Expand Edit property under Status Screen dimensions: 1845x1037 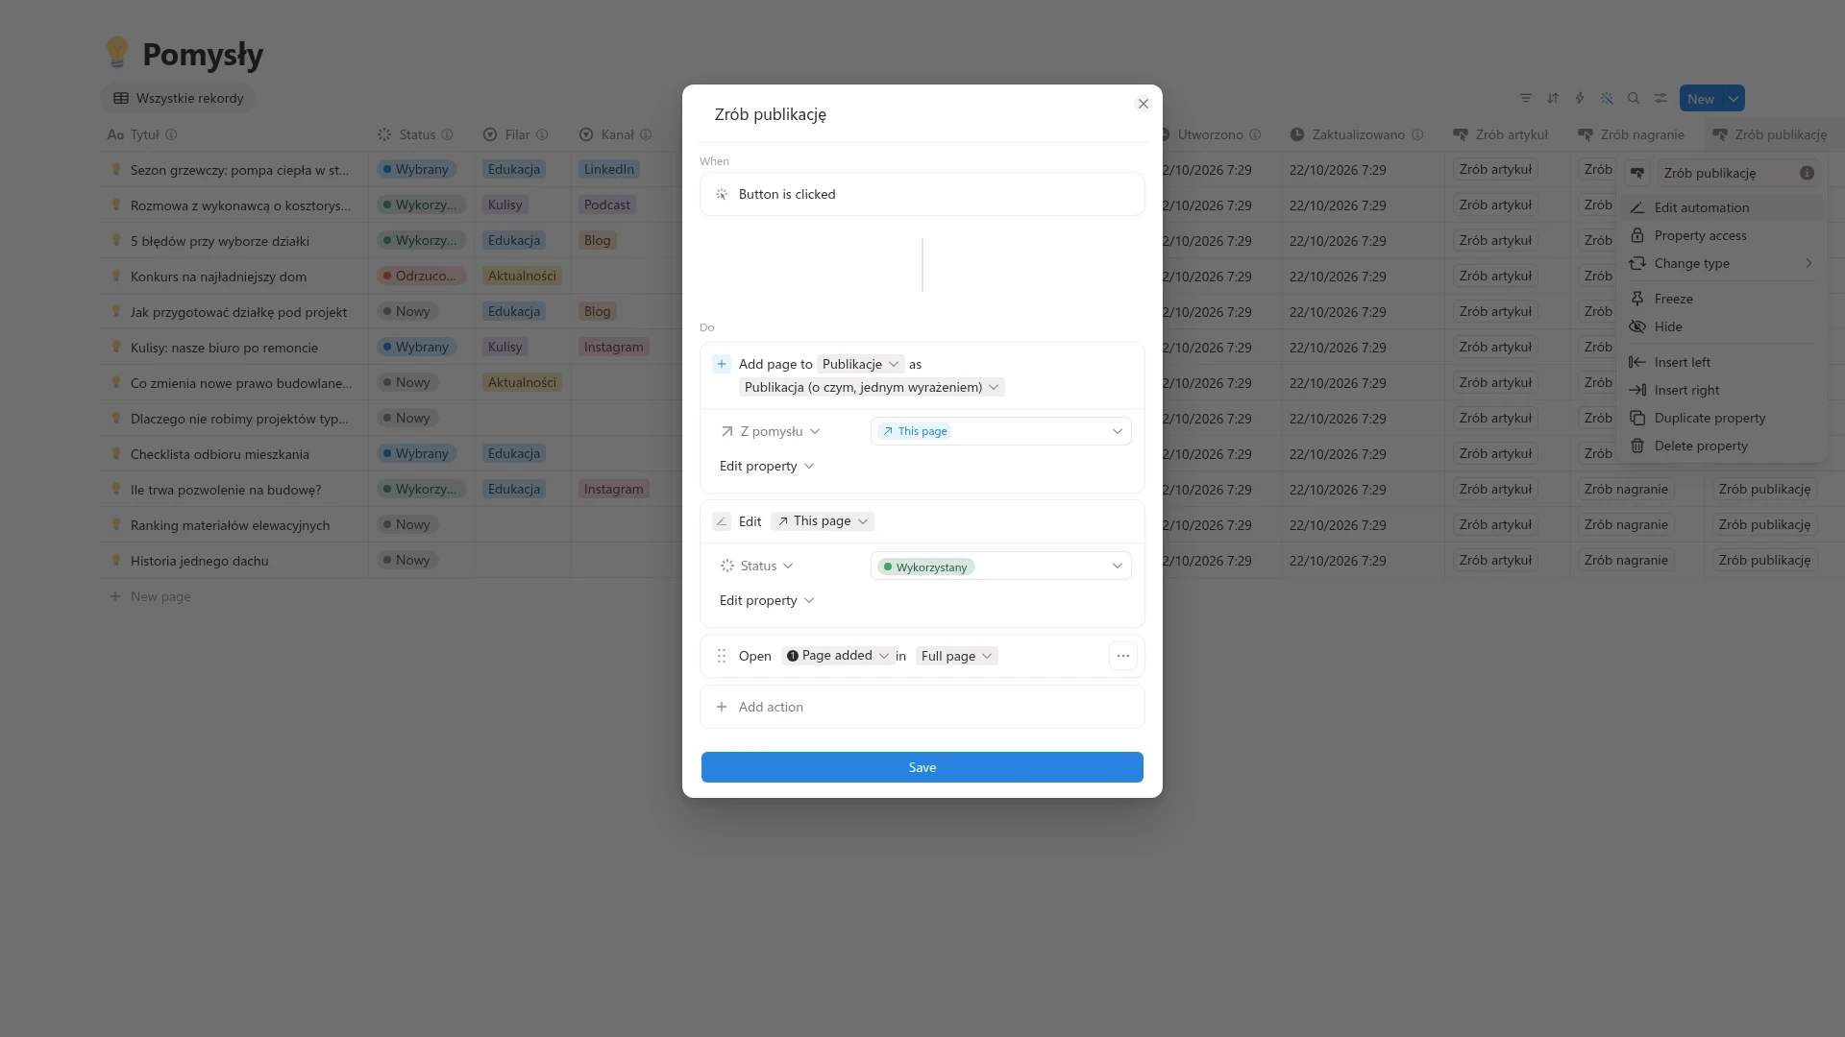pyautogui.click(x=766, y=600)
